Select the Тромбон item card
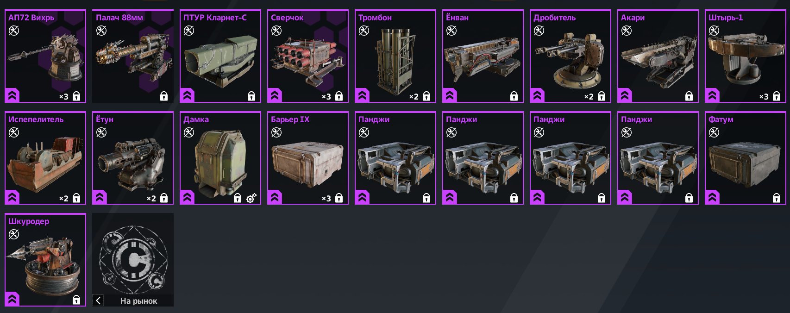 (x=395, y=56)
